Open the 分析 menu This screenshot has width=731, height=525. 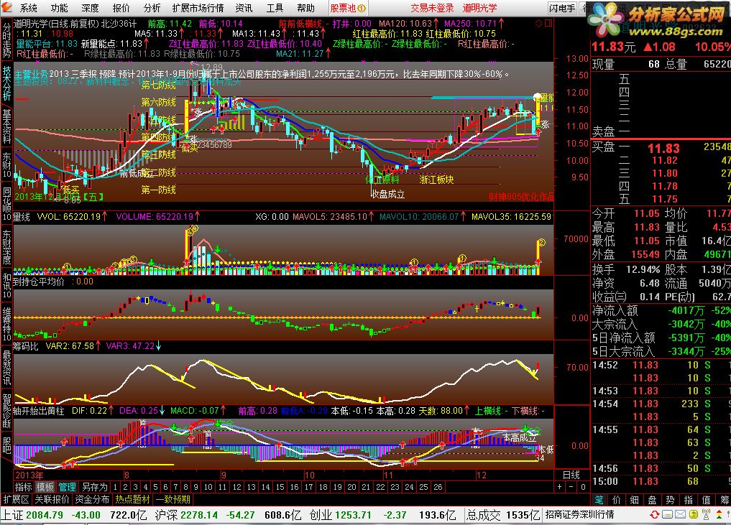(152, 8)
